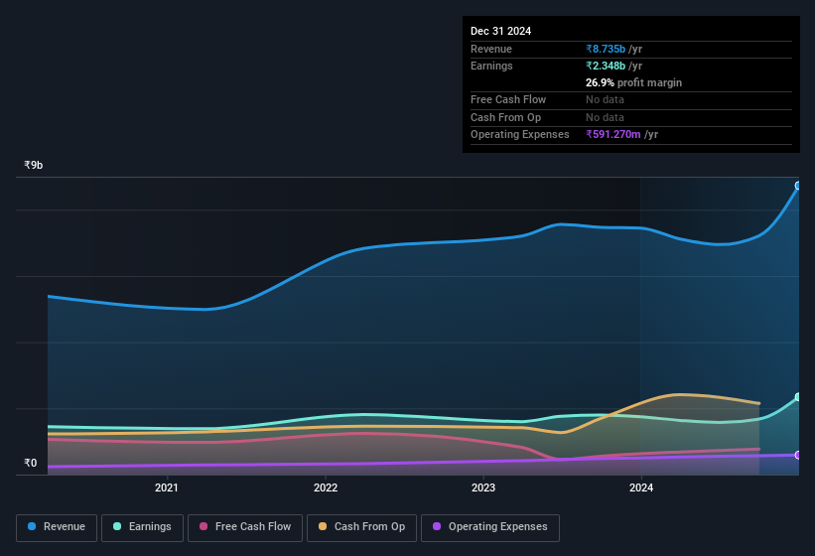The image size is (815, 556).
Task: Click the ₹9b y-axis label
Action: pyautogui.click(x=34, y=165)
